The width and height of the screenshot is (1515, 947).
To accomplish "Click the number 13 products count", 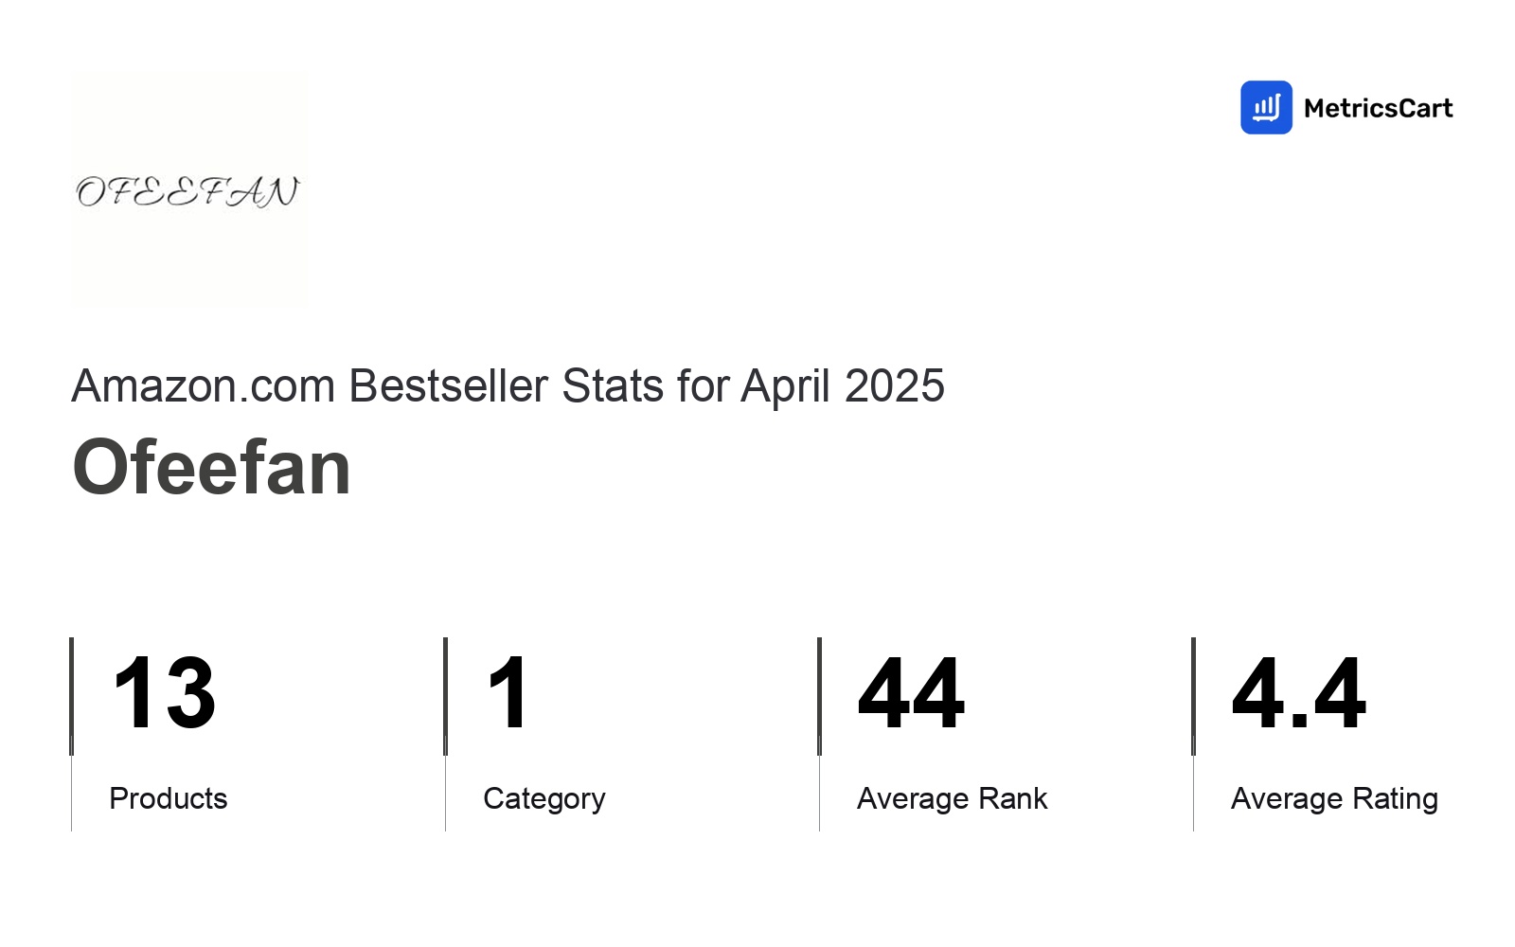I will [164, 693].
